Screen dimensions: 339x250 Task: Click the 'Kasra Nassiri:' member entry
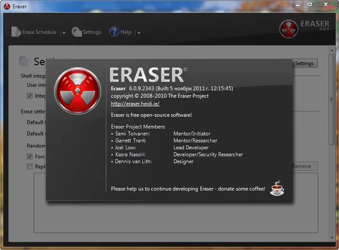tap(130, 155)
